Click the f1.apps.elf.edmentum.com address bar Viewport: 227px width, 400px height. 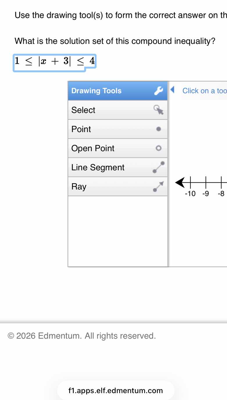[x=115, y=390]
